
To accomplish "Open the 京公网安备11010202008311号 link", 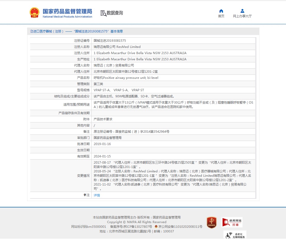I will pyautogui.click(x=180, y=226).
